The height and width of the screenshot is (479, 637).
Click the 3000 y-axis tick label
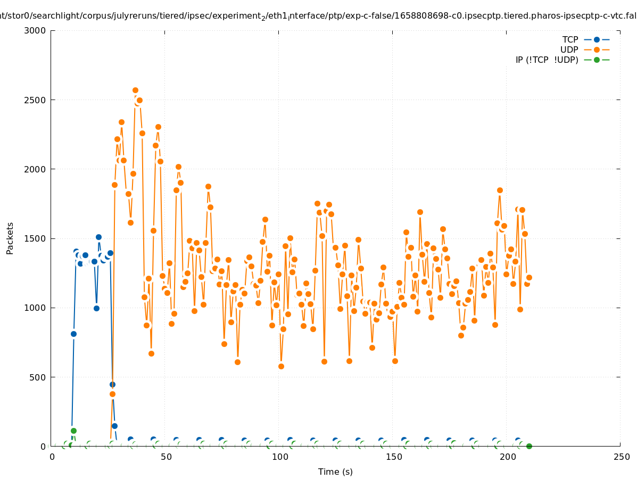coord(36,30)
